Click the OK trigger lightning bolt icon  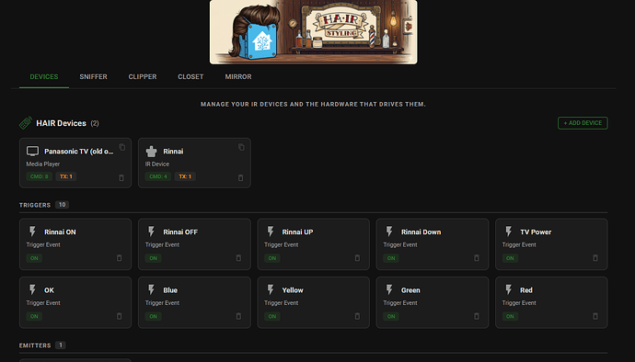32,289
